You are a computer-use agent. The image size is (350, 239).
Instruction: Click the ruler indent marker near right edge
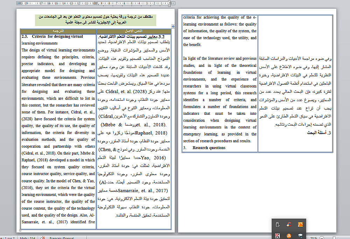coord(170,3)
